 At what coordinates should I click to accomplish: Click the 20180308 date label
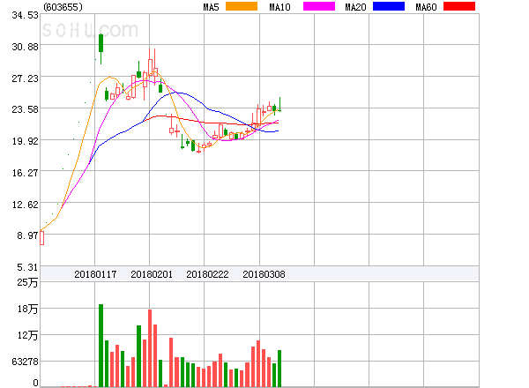[264, 274]
